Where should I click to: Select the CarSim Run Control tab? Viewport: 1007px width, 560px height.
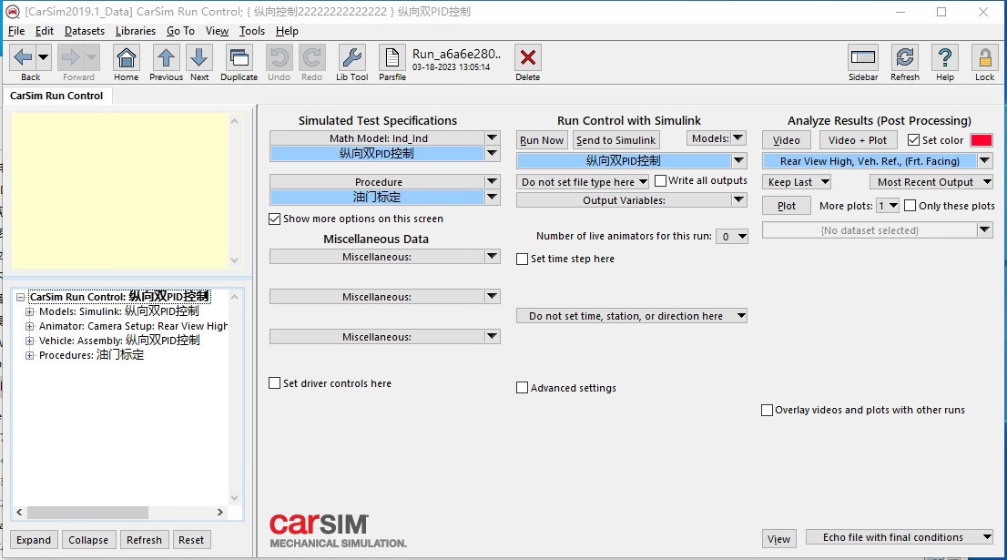click(56, 96)
